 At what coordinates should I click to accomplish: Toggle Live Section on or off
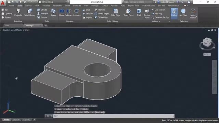tap(158, 10)
